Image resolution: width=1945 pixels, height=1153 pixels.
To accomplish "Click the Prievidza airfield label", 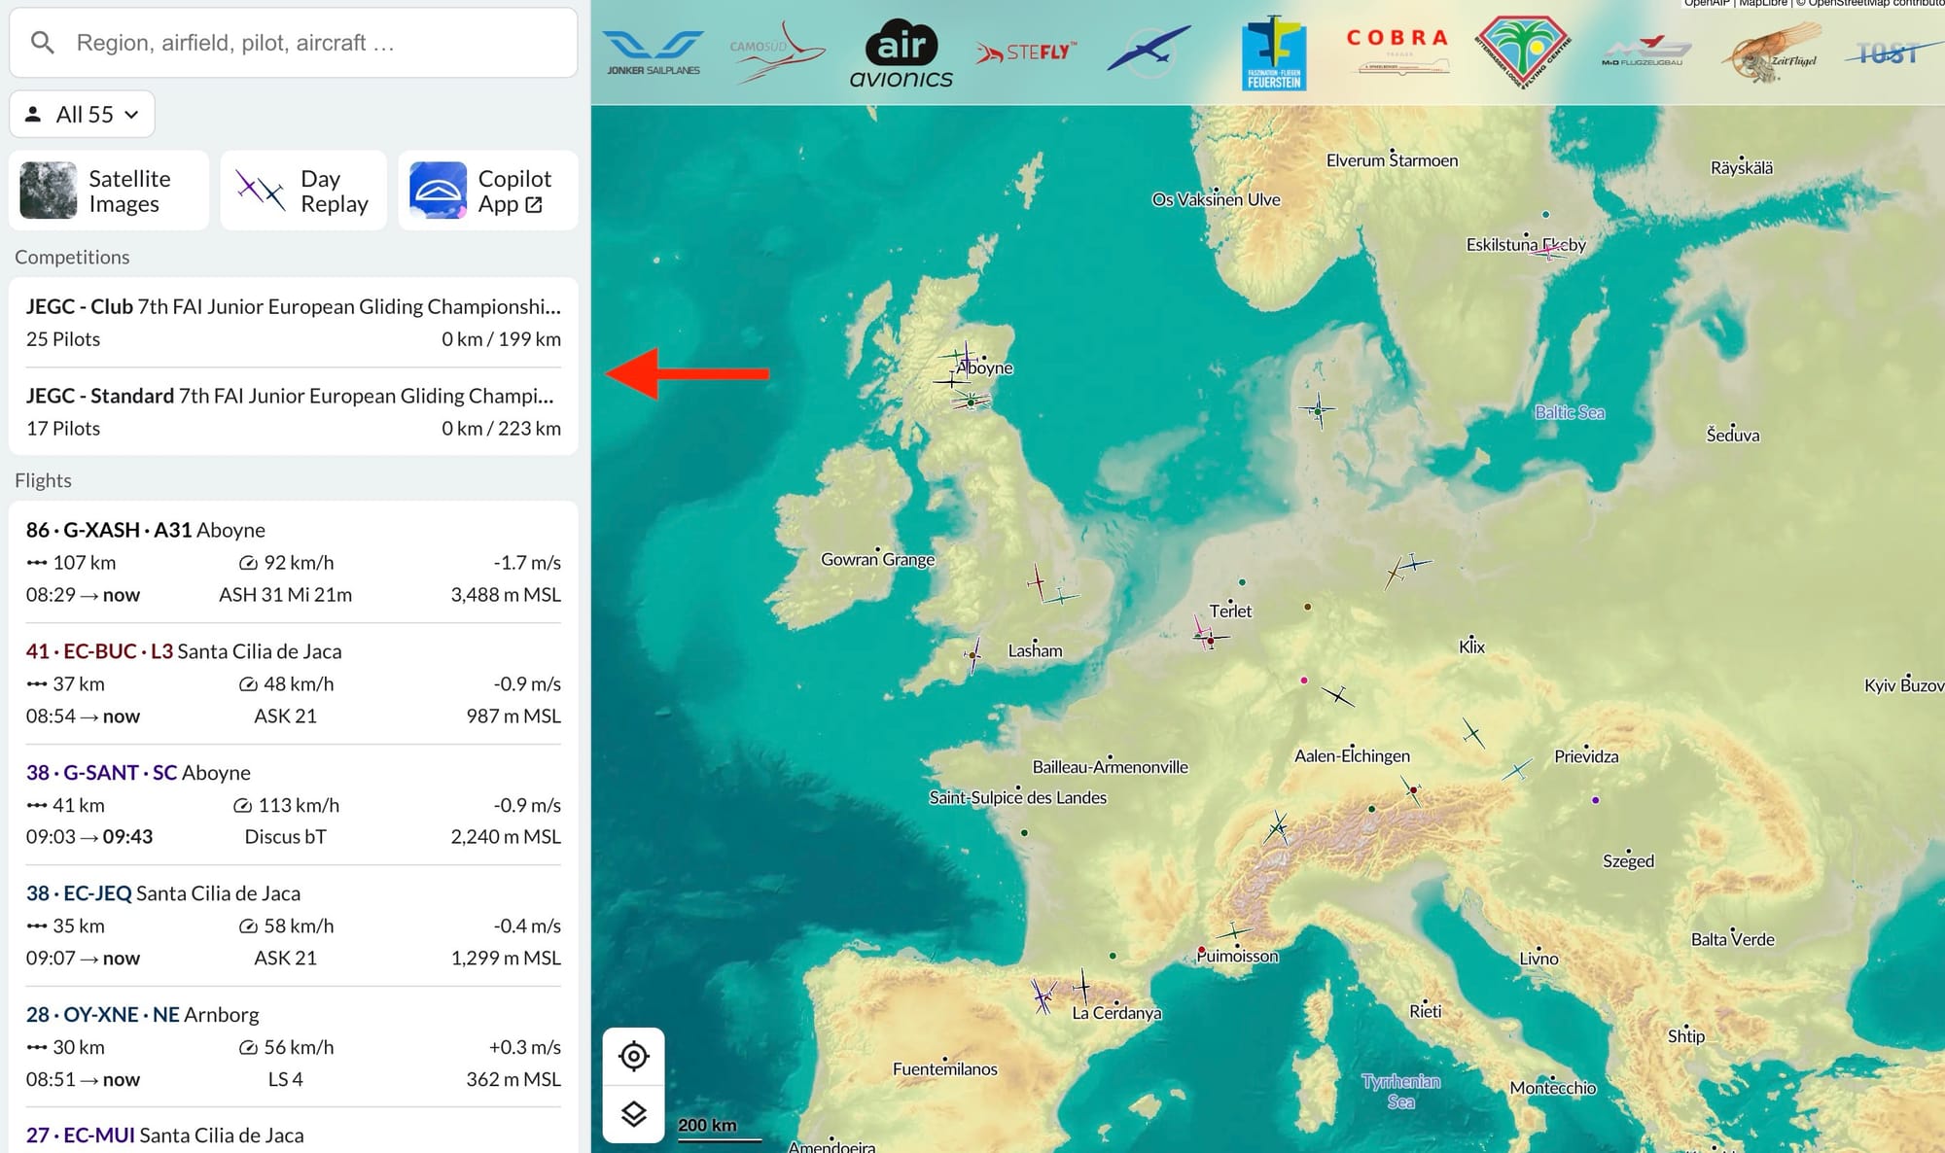I will 1586,756.
